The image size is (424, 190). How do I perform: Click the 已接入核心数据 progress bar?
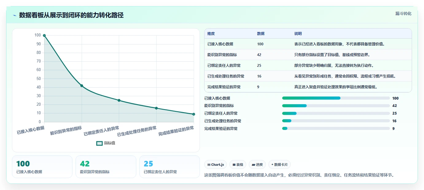(x=336, y=98)
